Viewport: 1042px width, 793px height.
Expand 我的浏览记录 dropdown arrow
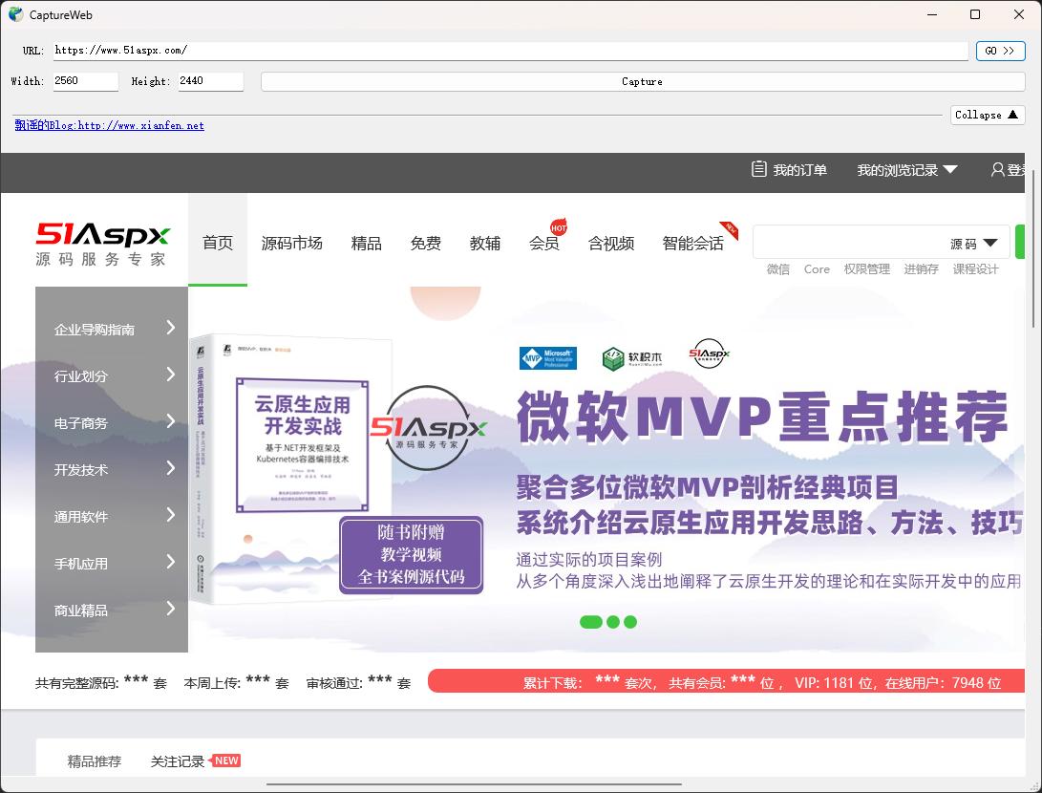pos(950,169)
